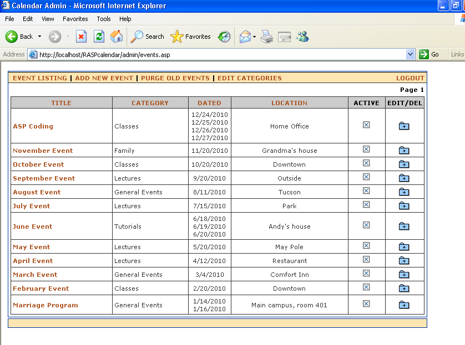
Task: Toggle active checkbox for May Event
Action: click(366, 245)
